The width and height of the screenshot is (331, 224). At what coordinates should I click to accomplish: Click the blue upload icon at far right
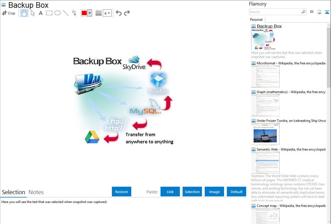coord(327,12)
